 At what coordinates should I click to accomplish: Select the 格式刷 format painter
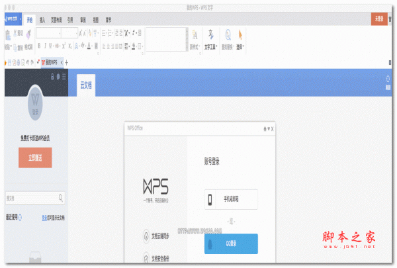click(x=28, y=39)
